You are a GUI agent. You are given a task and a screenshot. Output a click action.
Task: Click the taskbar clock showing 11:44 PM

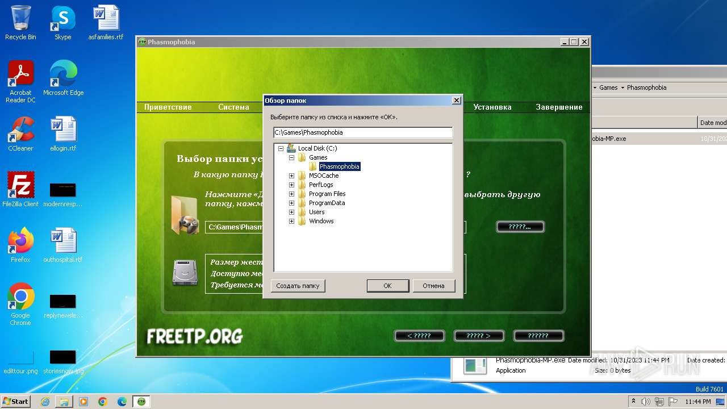[x=697, y=402]
